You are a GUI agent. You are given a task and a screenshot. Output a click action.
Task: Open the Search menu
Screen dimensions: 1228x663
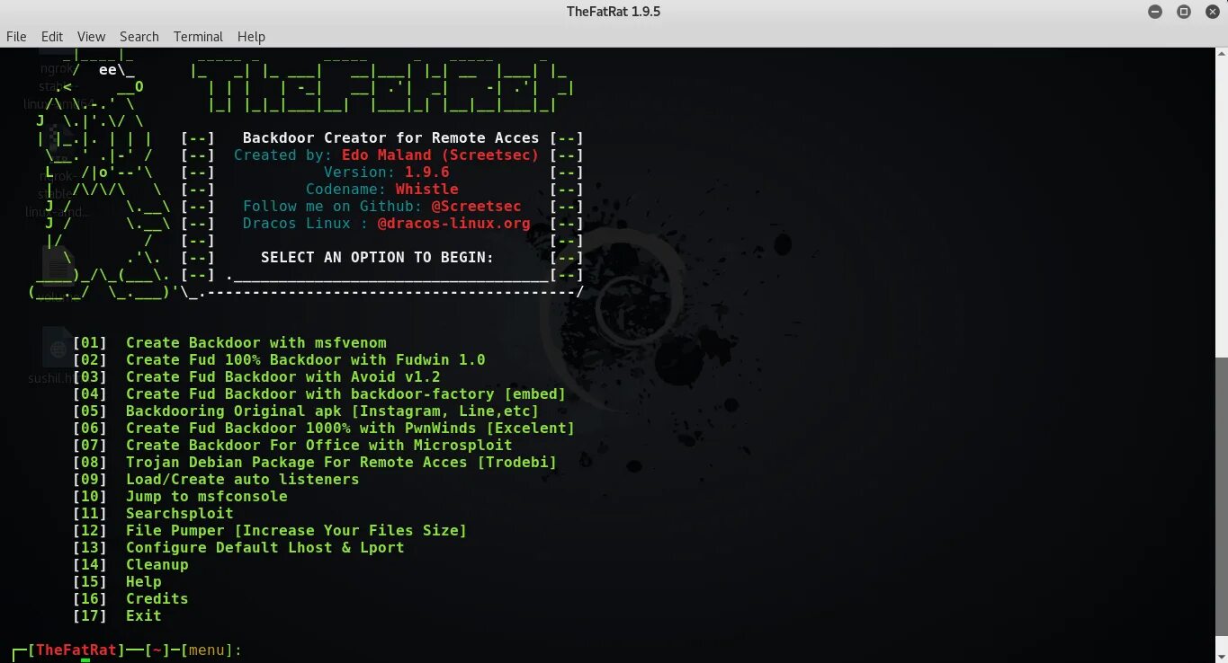pyautogui.click(x=139, y=37)
